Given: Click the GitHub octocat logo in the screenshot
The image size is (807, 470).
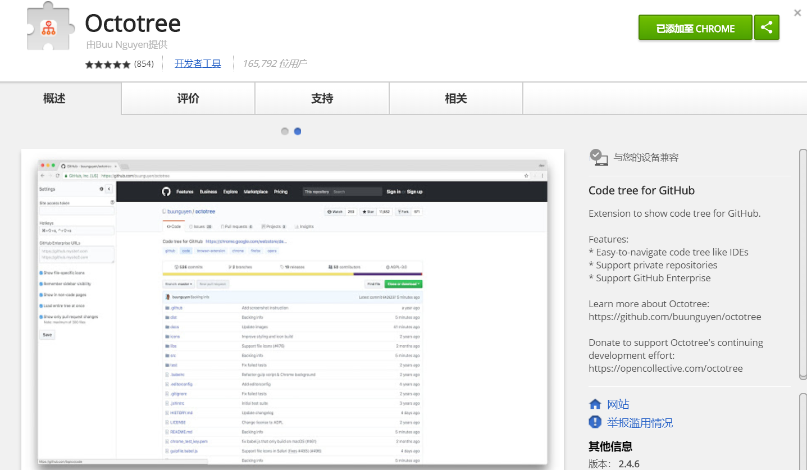Looking at the screenshot, I should click(x=166, y=191).
